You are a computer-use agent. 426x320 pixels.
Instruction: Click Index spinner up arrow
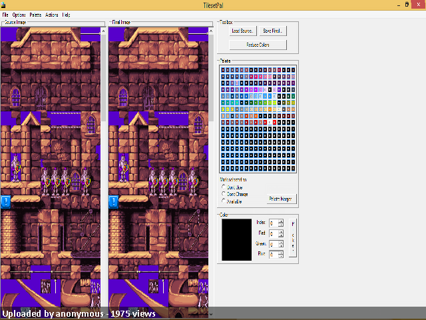pos(281,221)
